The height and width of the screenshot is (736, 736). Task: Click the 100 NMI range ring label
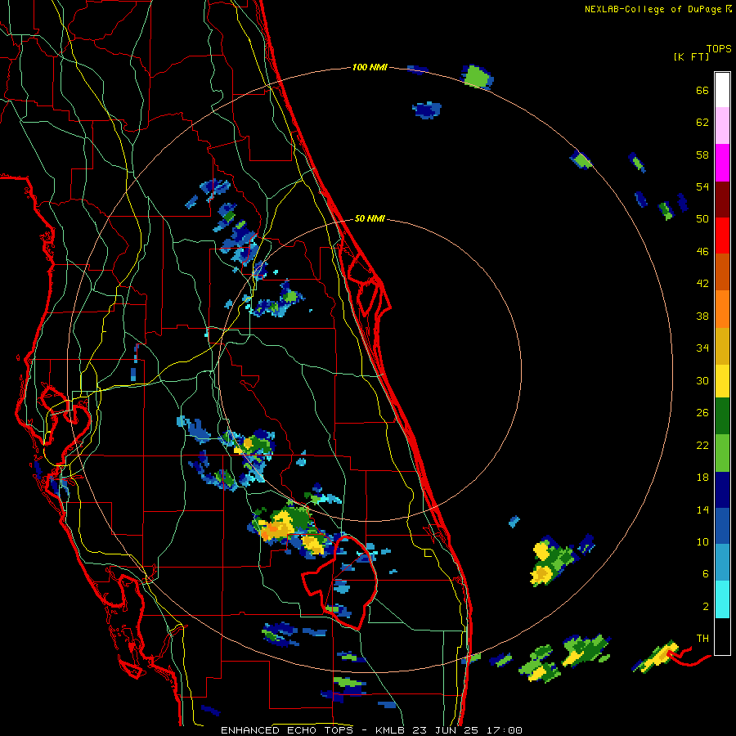click(370, 67)
